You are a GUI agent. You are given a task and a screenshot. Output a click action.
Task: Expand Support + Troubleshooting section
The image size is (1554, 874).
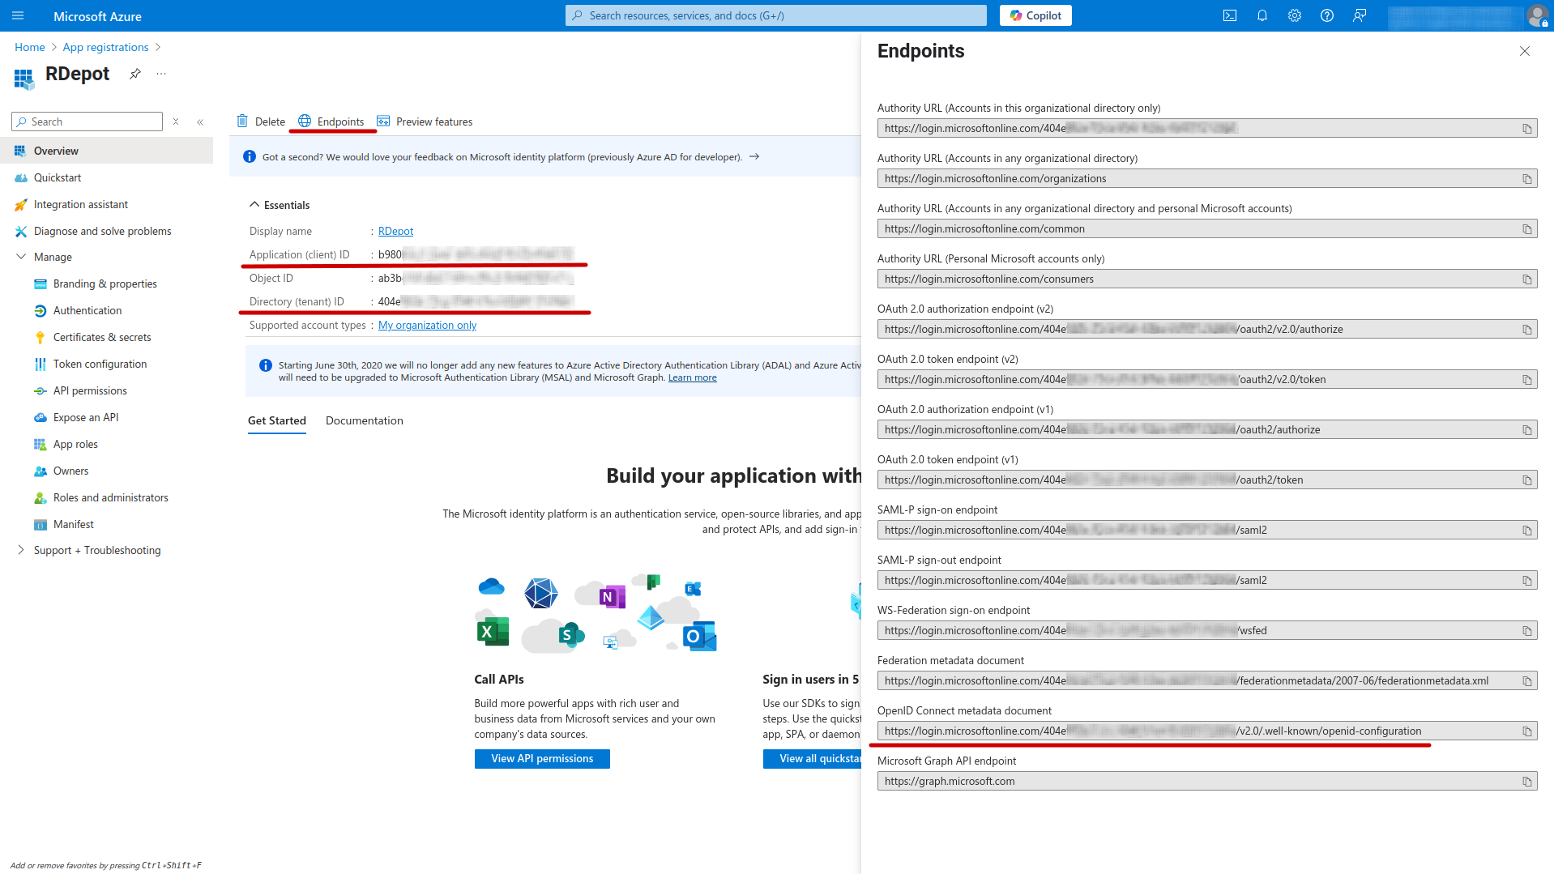(21, 550)
